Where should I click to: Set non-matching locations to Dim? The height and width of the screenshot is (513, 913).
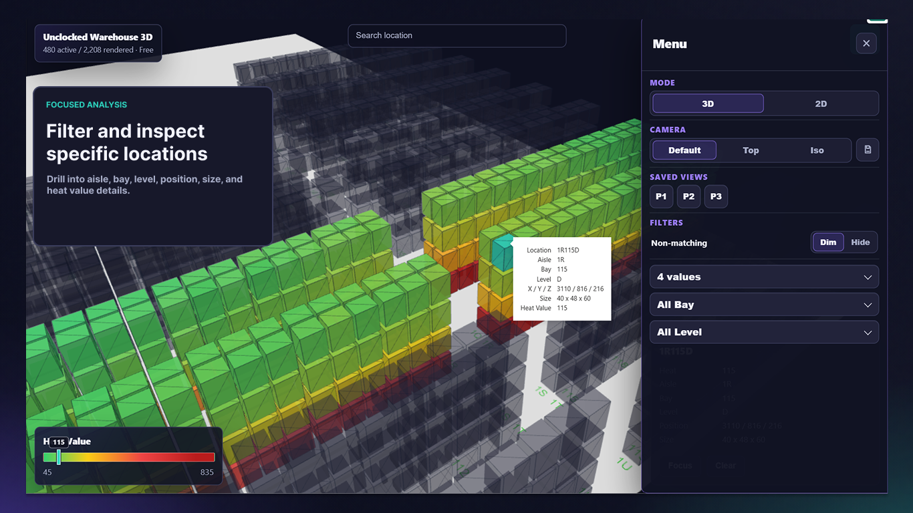pyautogui.click(x=828, y=242)
